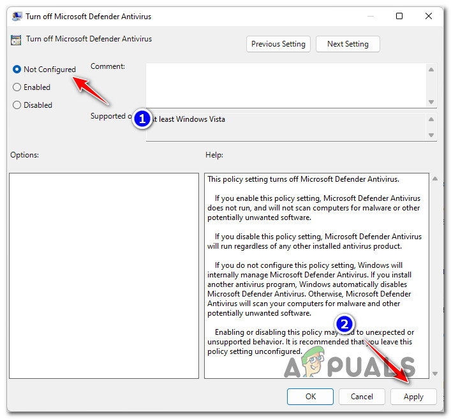Click Supported on box scroll up arrow

[431, 119]
